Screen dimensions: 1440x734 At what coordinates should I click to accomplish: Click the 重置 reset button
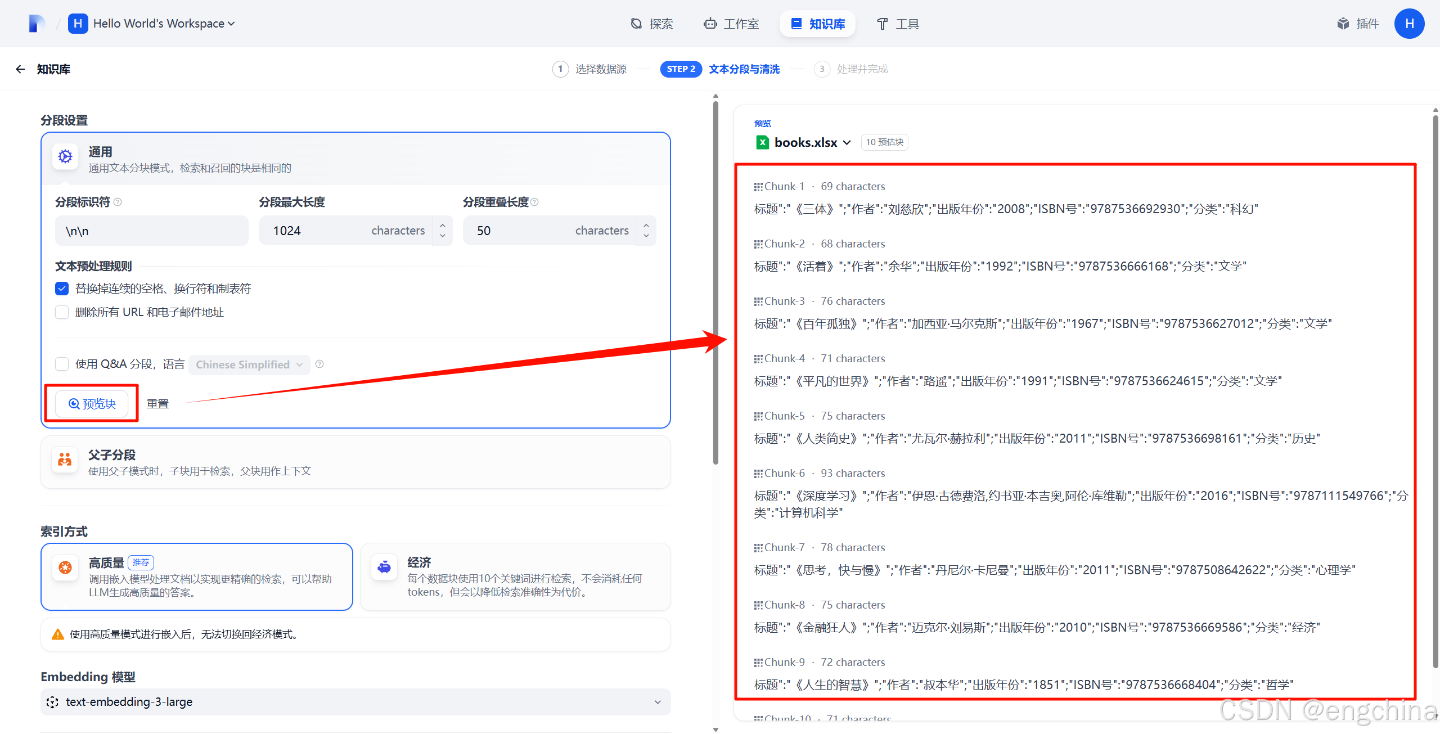pyautogui.click(x=157, y=404)
